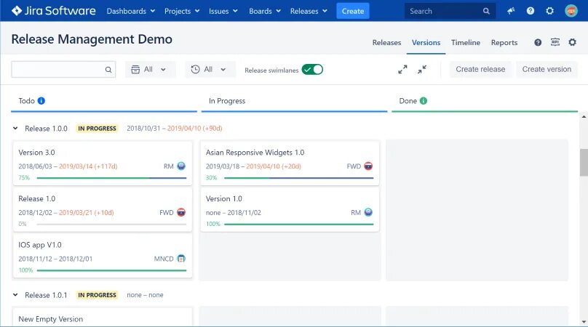Switch to the Releases tab
588x327 pixels.
[386, 43]
